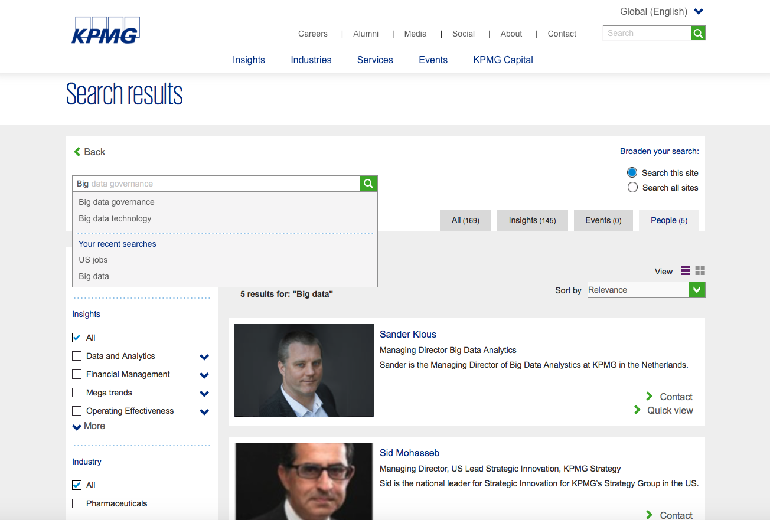Switch to the All (169) tab
The image size is (770, 520).
465,220
